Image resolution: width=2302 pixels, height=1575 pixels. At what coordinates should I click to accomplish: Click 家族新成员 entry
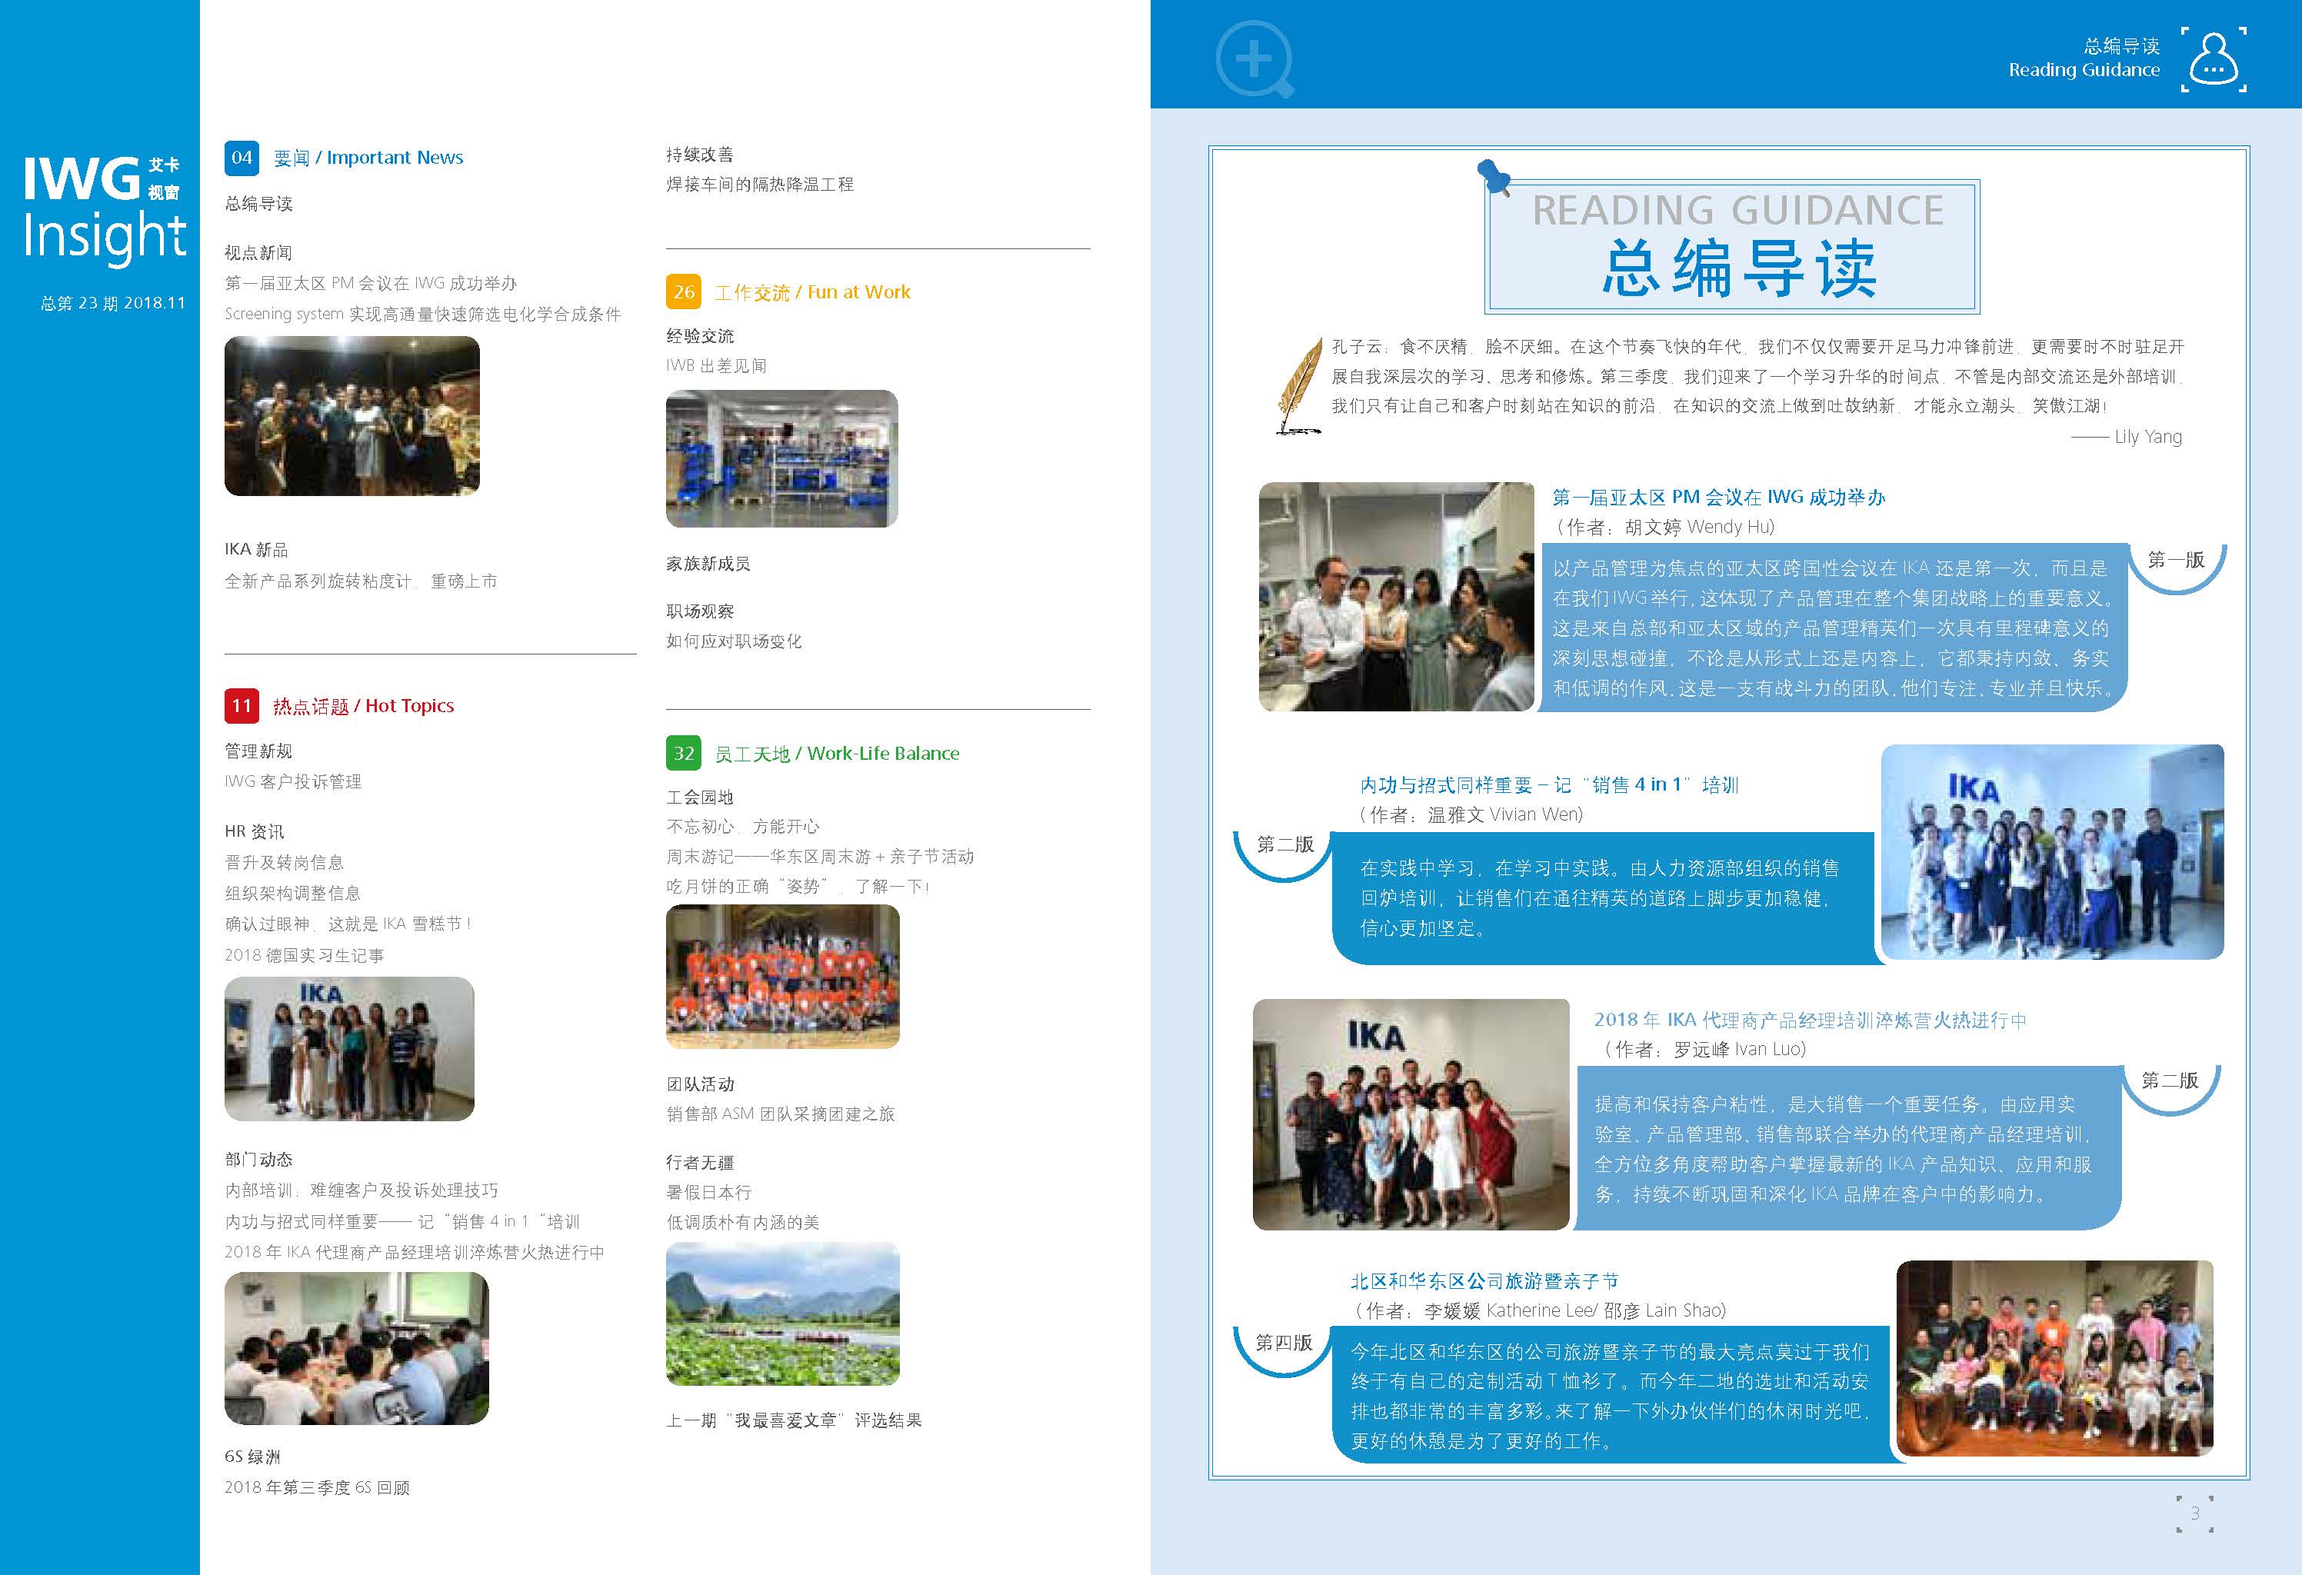click(708, 564)
